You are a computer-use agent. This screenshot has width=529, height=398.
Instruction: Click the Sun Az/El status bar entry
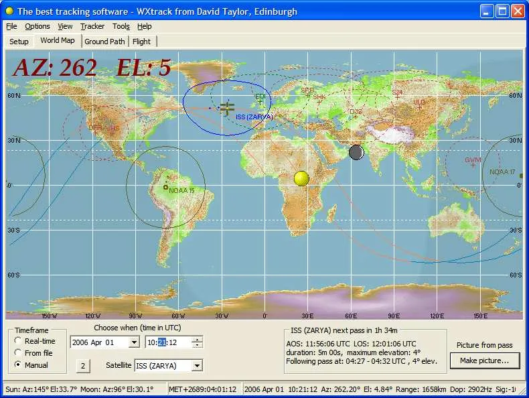[42, 389]
